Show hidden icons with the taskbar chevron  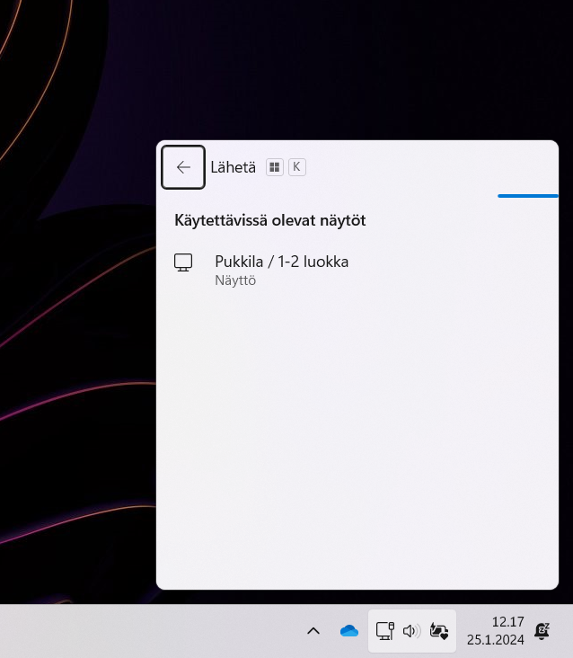click(x=313, y=631)
